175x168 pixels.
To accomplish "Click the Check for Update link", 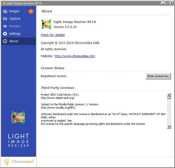I will (x=53, y=35).
